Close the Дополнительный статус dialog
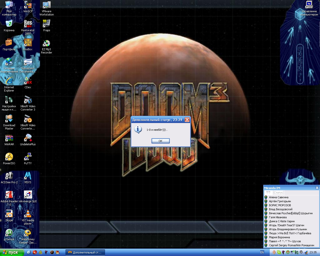The height and width of the screenshot is (256, 320). pyautogui.click(x=187, y=120)
